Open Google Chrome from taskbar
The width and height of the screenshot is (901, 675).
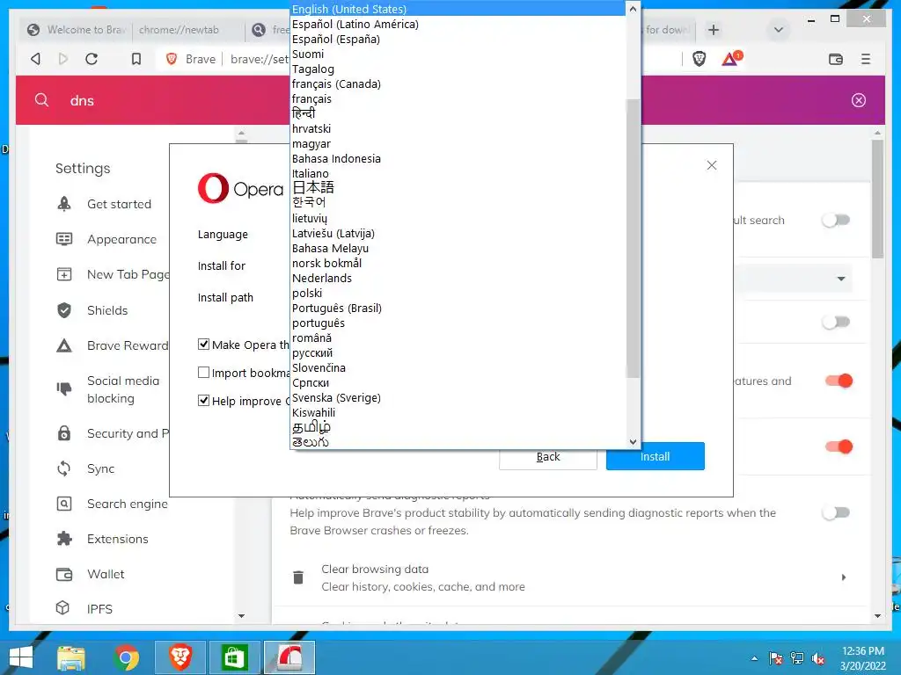pos(126,657)
